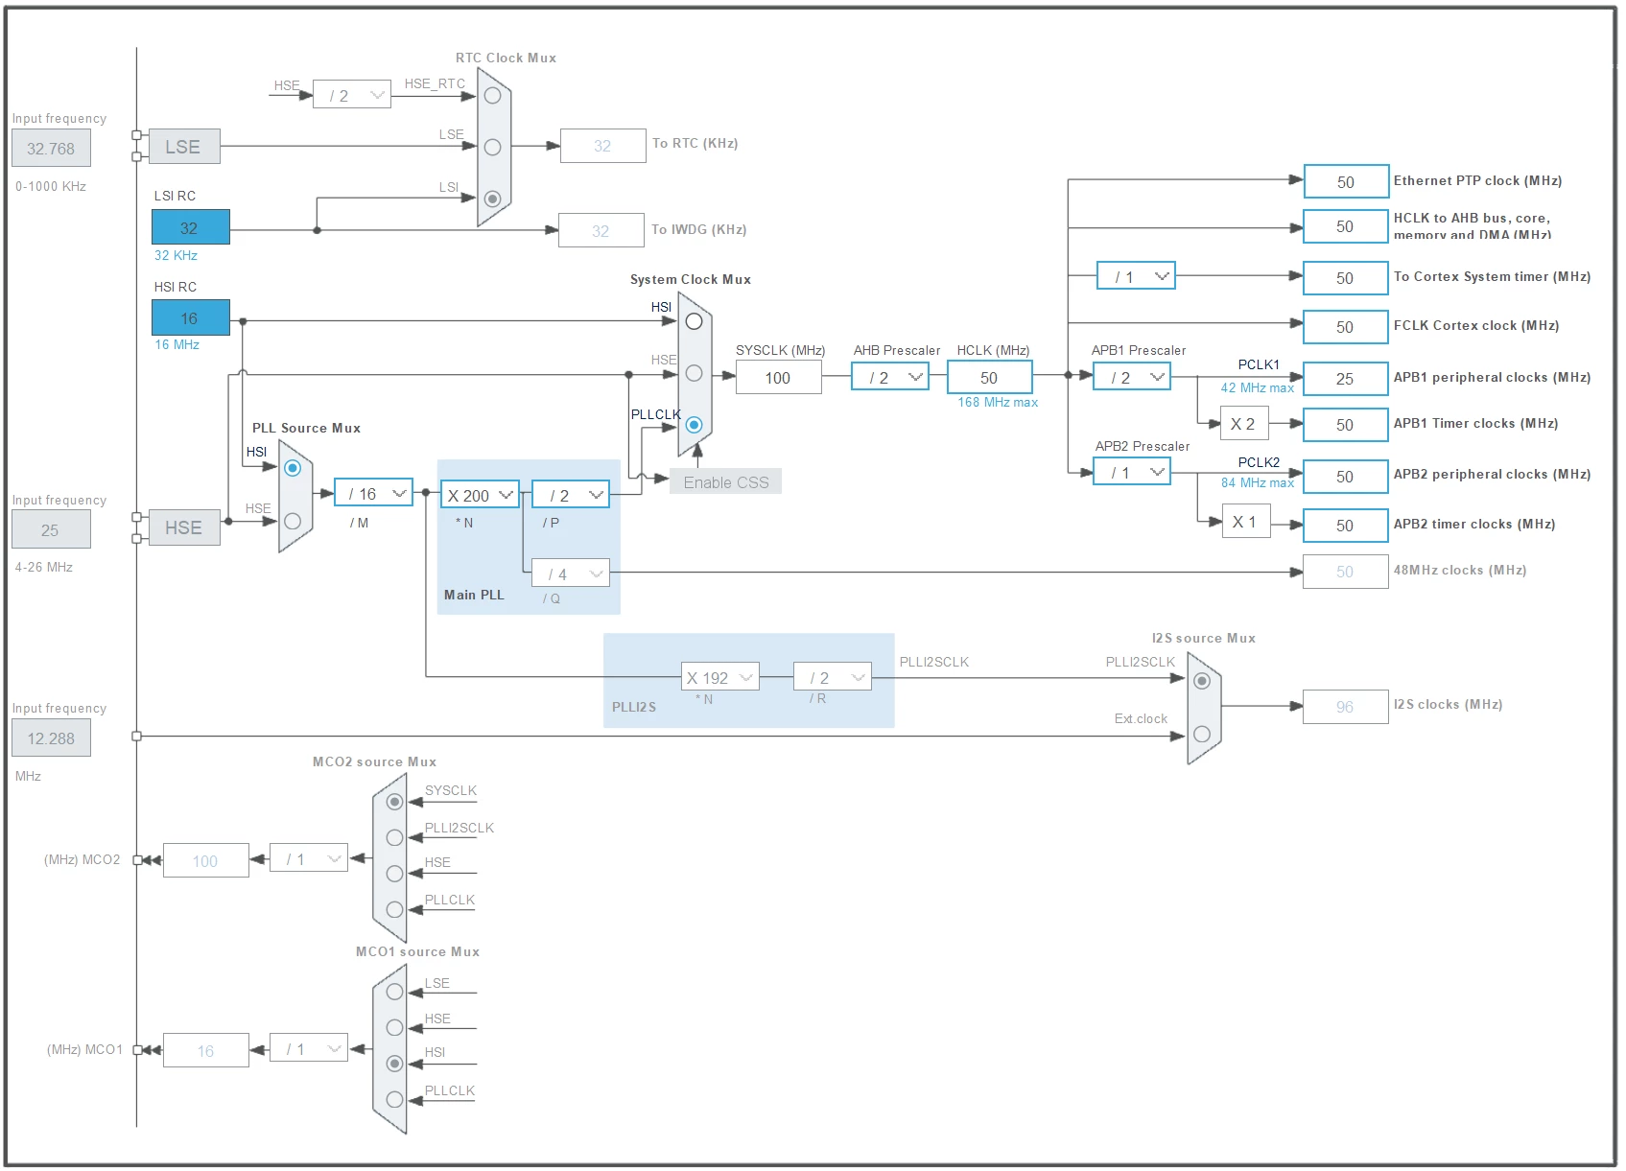Click LSI RC 32 KHz block
The width and height of the screenshot is (1626, 1171).
[x=191, y=227]
